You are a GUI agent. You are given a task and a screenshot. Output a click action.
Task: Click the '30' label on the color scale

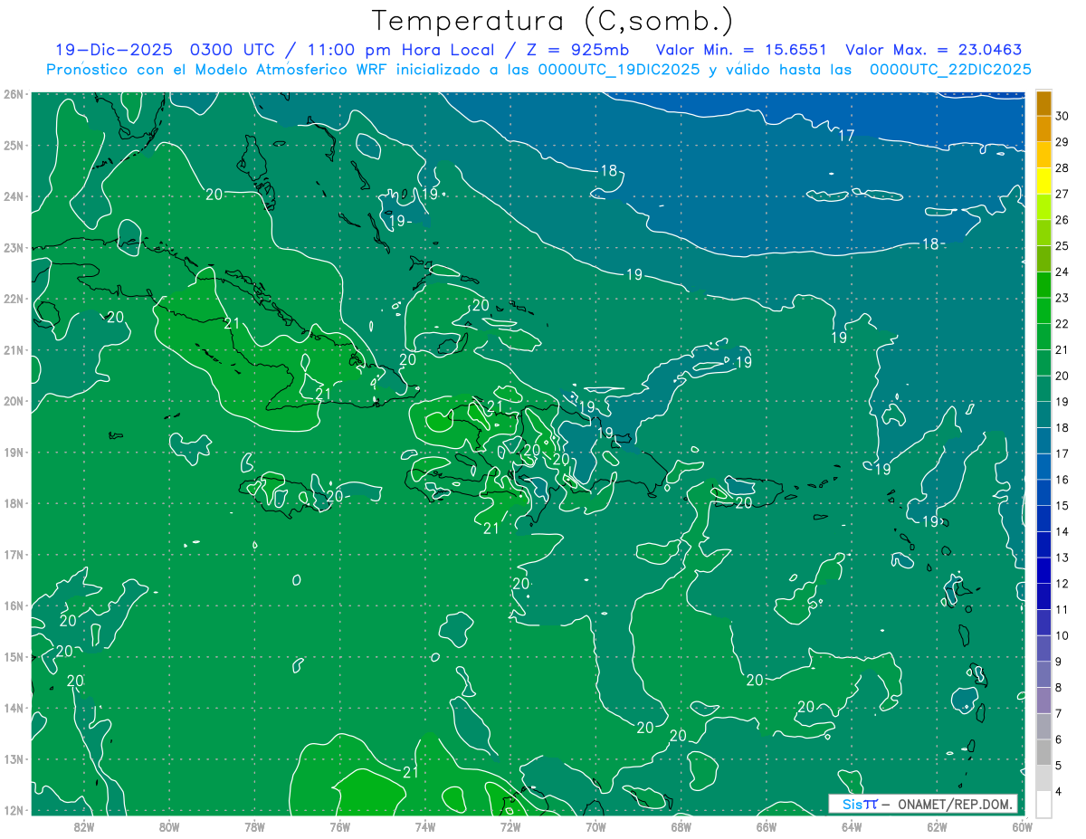(x=1062, y=116)
